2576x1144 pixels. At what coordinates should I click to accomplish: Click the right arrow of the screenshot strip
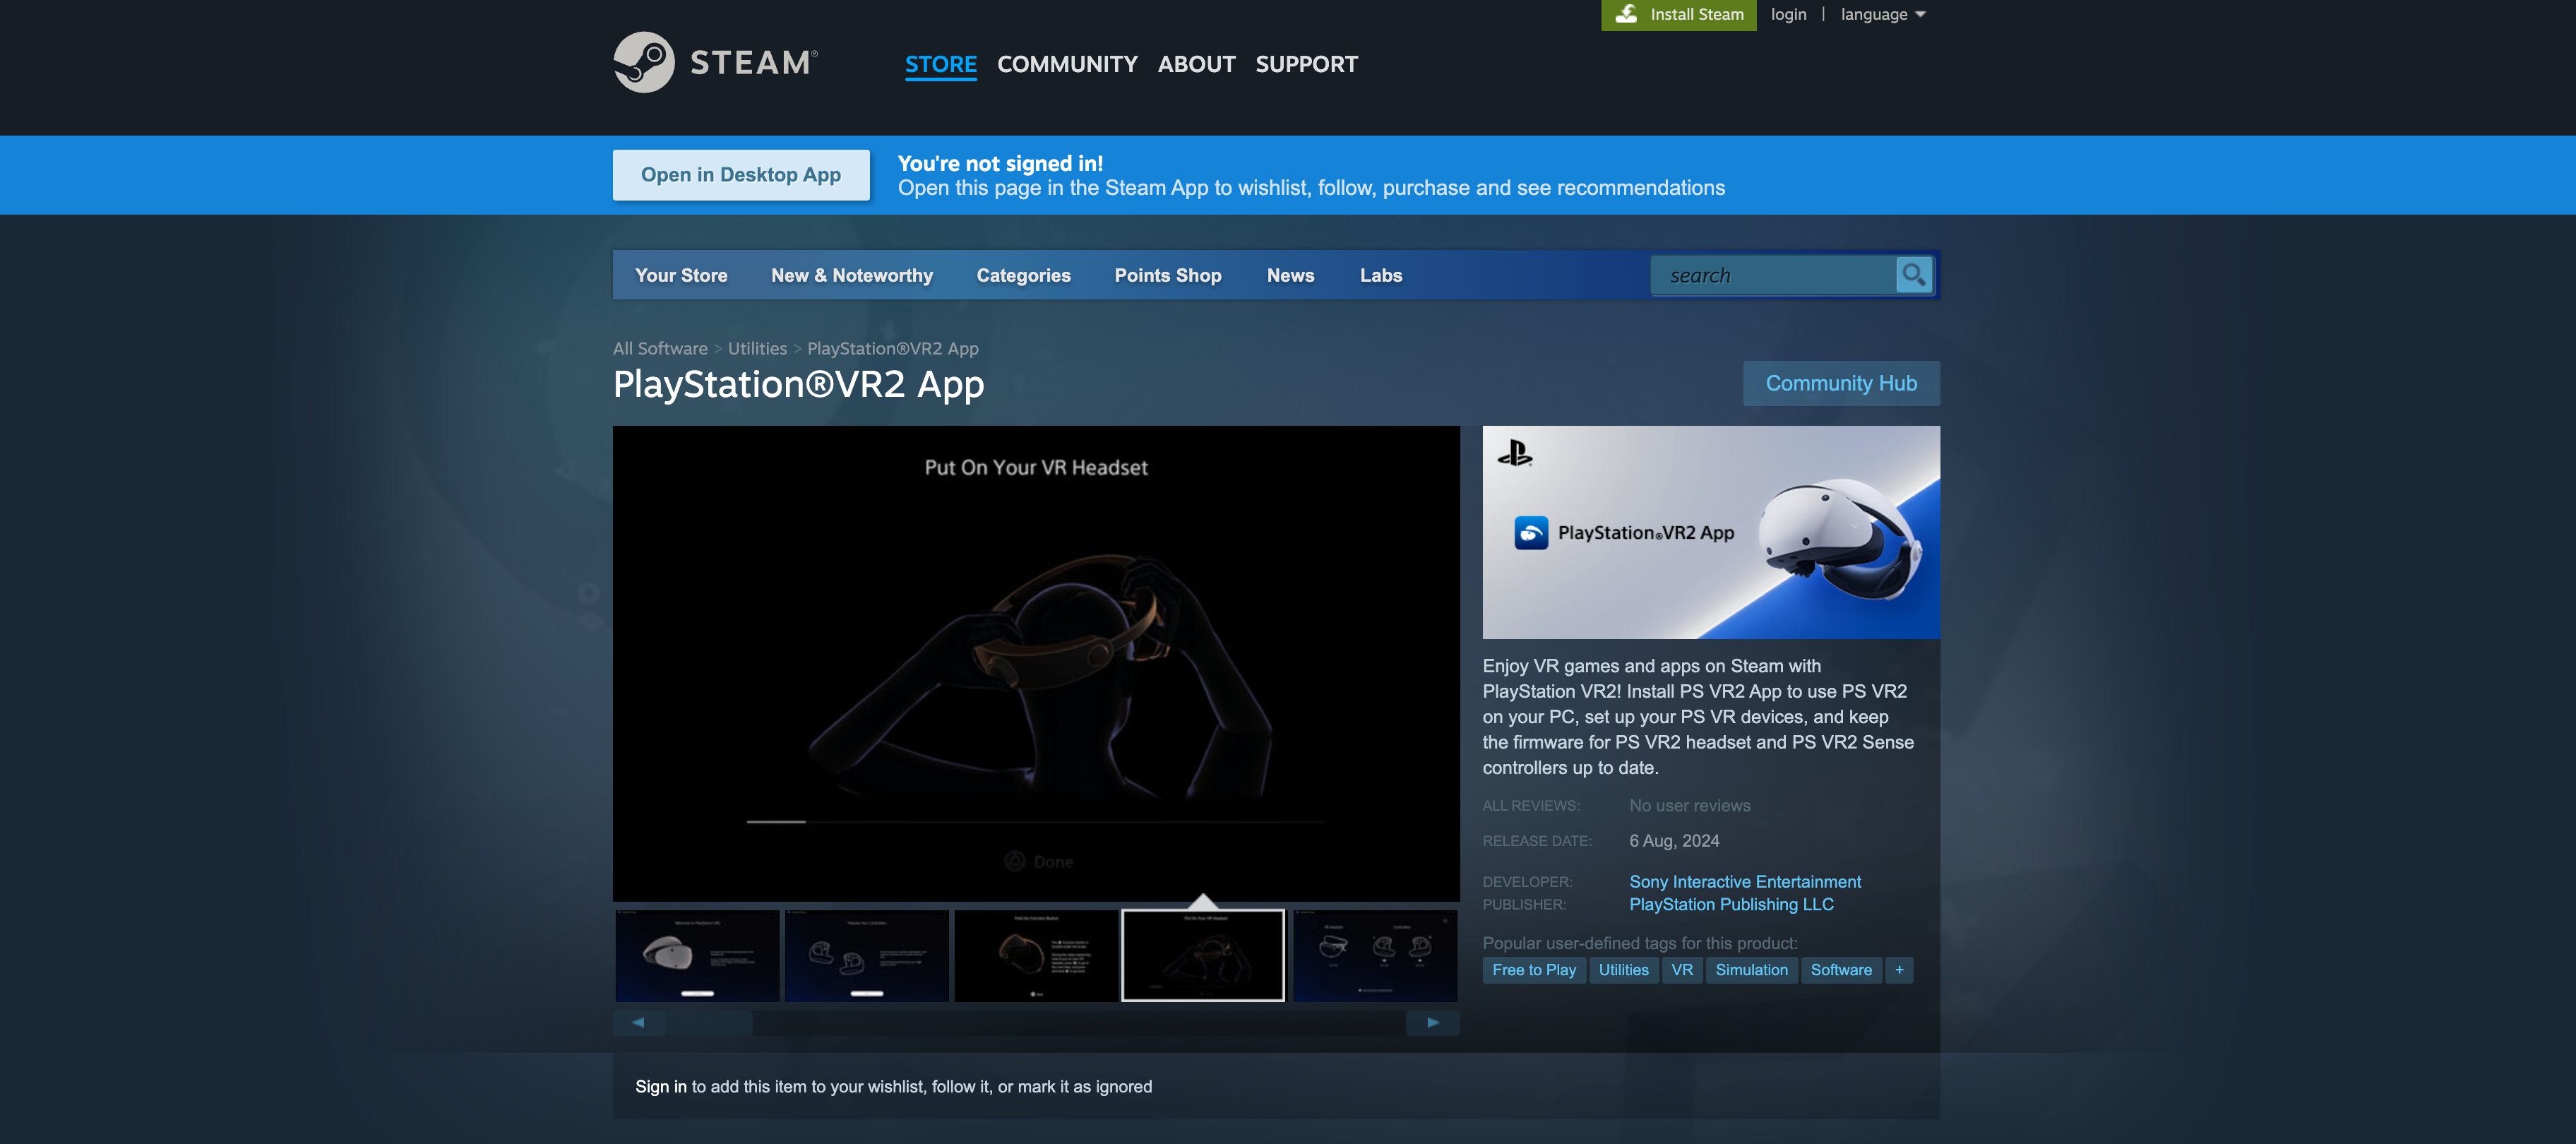(x=1432, y=1022)
